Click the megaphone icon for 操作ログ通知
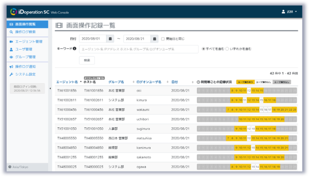This screenshot has width=309, height=177. coord(11,66)
